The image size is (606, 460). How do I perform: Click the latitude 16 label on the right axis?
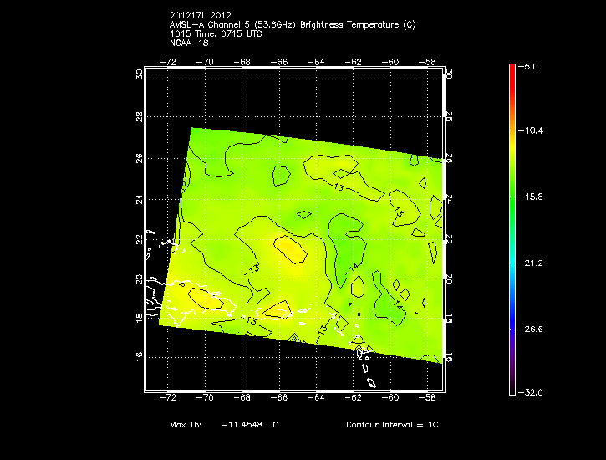click(x=449, y=356)
